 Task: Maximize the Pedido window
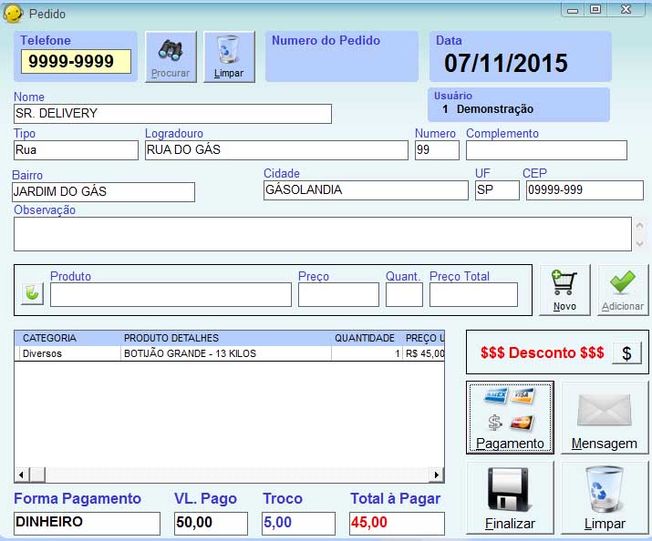point(595,10)
